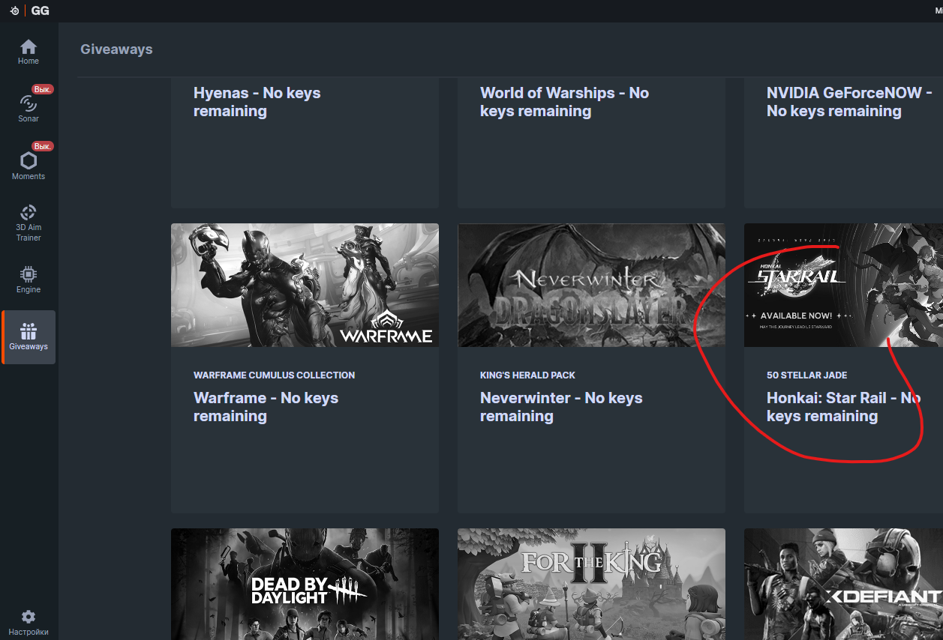Viewport: 943px width, 640px height.
Task: Open the Honkai Star Rail thumbnail
Action: tap(843, 285)
